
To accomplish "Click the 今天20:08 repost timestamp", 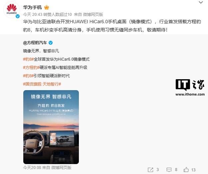I will pyautogui.click(x=32, y=167).
